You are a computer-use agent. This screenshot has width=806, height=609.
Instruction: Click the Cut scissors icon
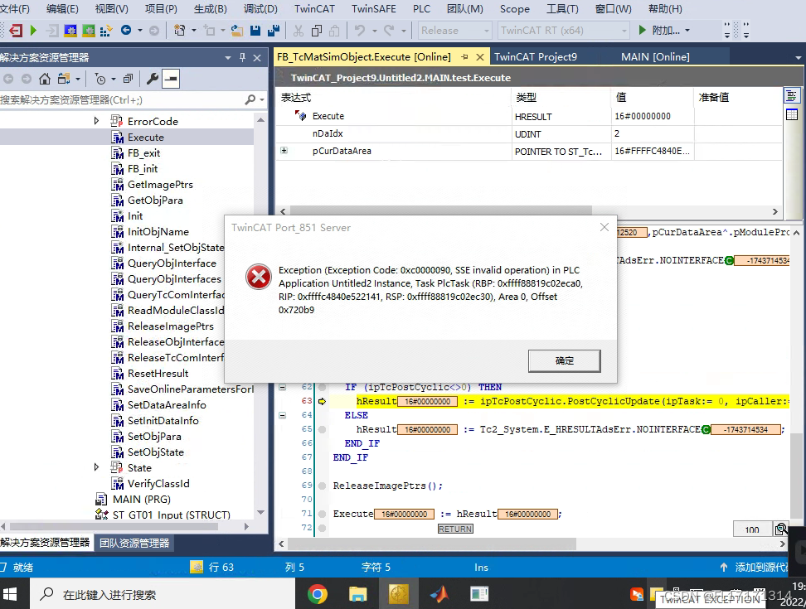(299, 31)
